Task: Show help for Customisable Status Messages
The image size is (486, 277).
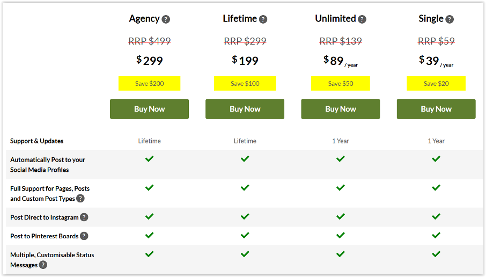Action: [43, 265]
